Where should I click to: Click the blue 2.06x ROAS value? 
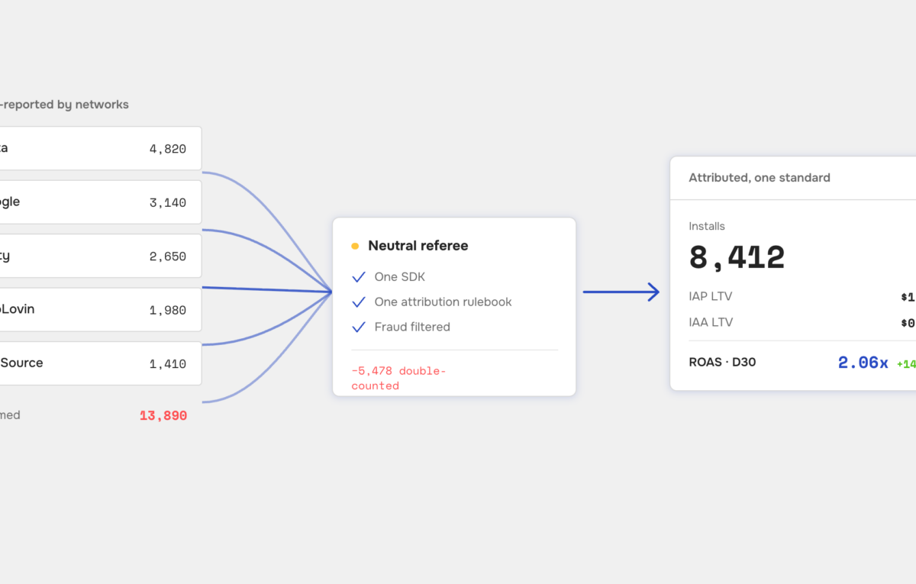[863, 363]
